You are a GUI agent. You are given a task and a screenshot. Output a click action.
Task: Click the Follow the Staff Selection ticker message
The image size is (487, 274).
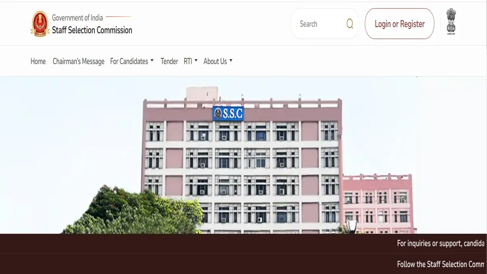pyautogui.click(x=441, y=264)
